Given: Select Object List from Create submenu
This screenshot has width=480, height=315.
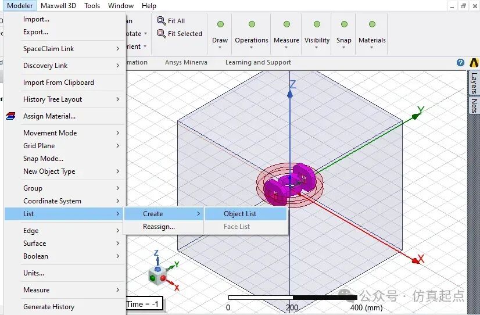Looking at the screenshot, I should (x=240, y=214).
